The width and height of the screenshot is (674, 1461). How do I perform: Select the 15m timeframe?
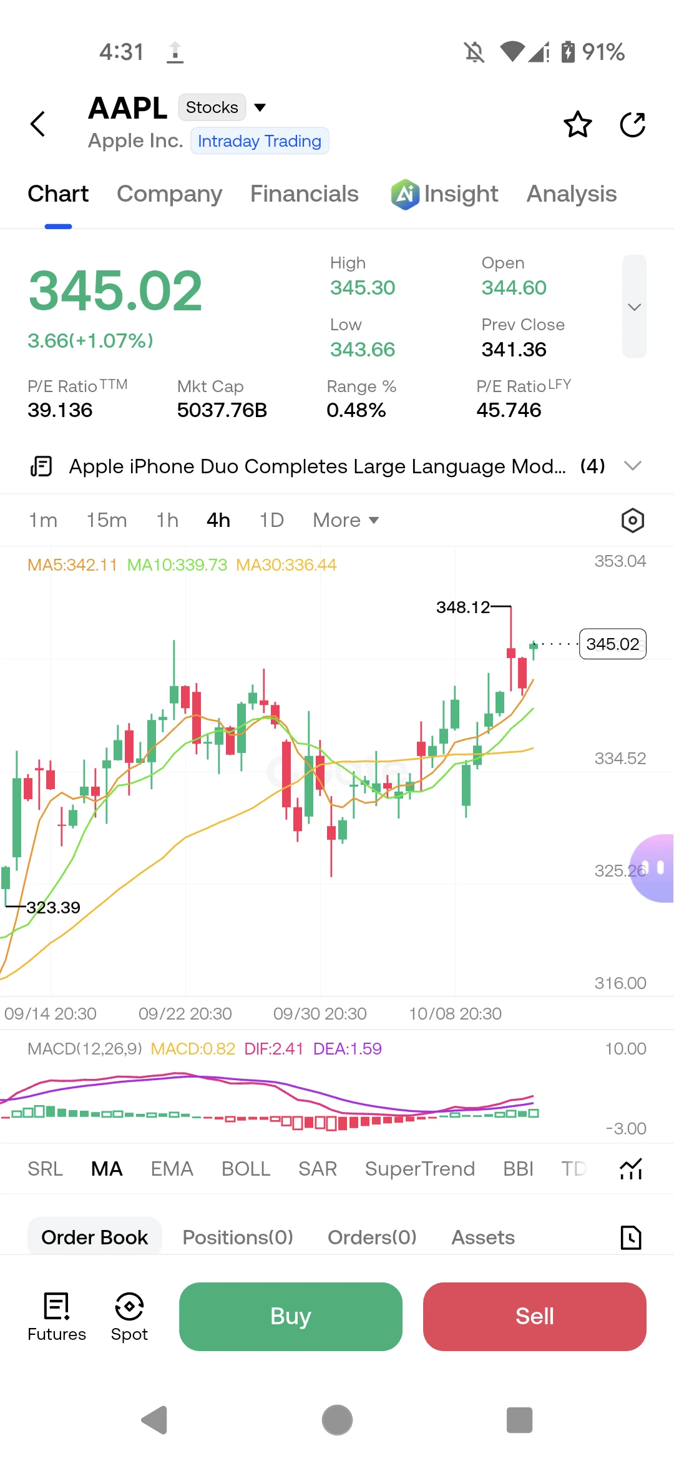coord(107,520)
